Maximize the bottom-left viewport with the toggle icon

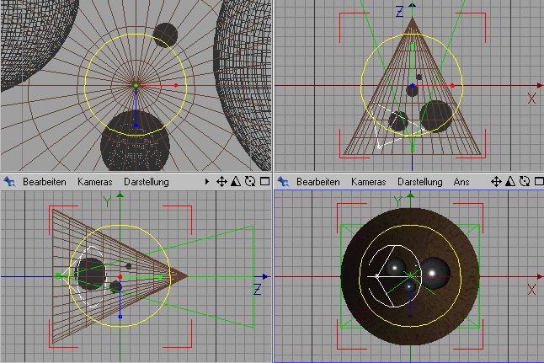point(264,181)
